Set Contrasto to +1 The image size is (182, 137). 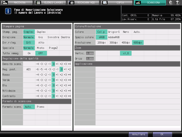tap(57, 96)
